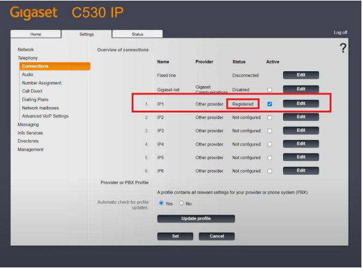Click the Gigaset.net name
Screen dimensions: 362x268
point(168,90)
